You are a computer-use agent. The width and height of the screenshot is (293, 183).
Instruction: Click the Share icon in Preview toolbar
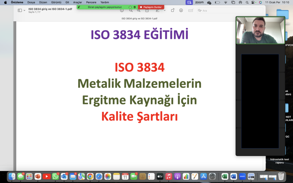pos(147,10)
